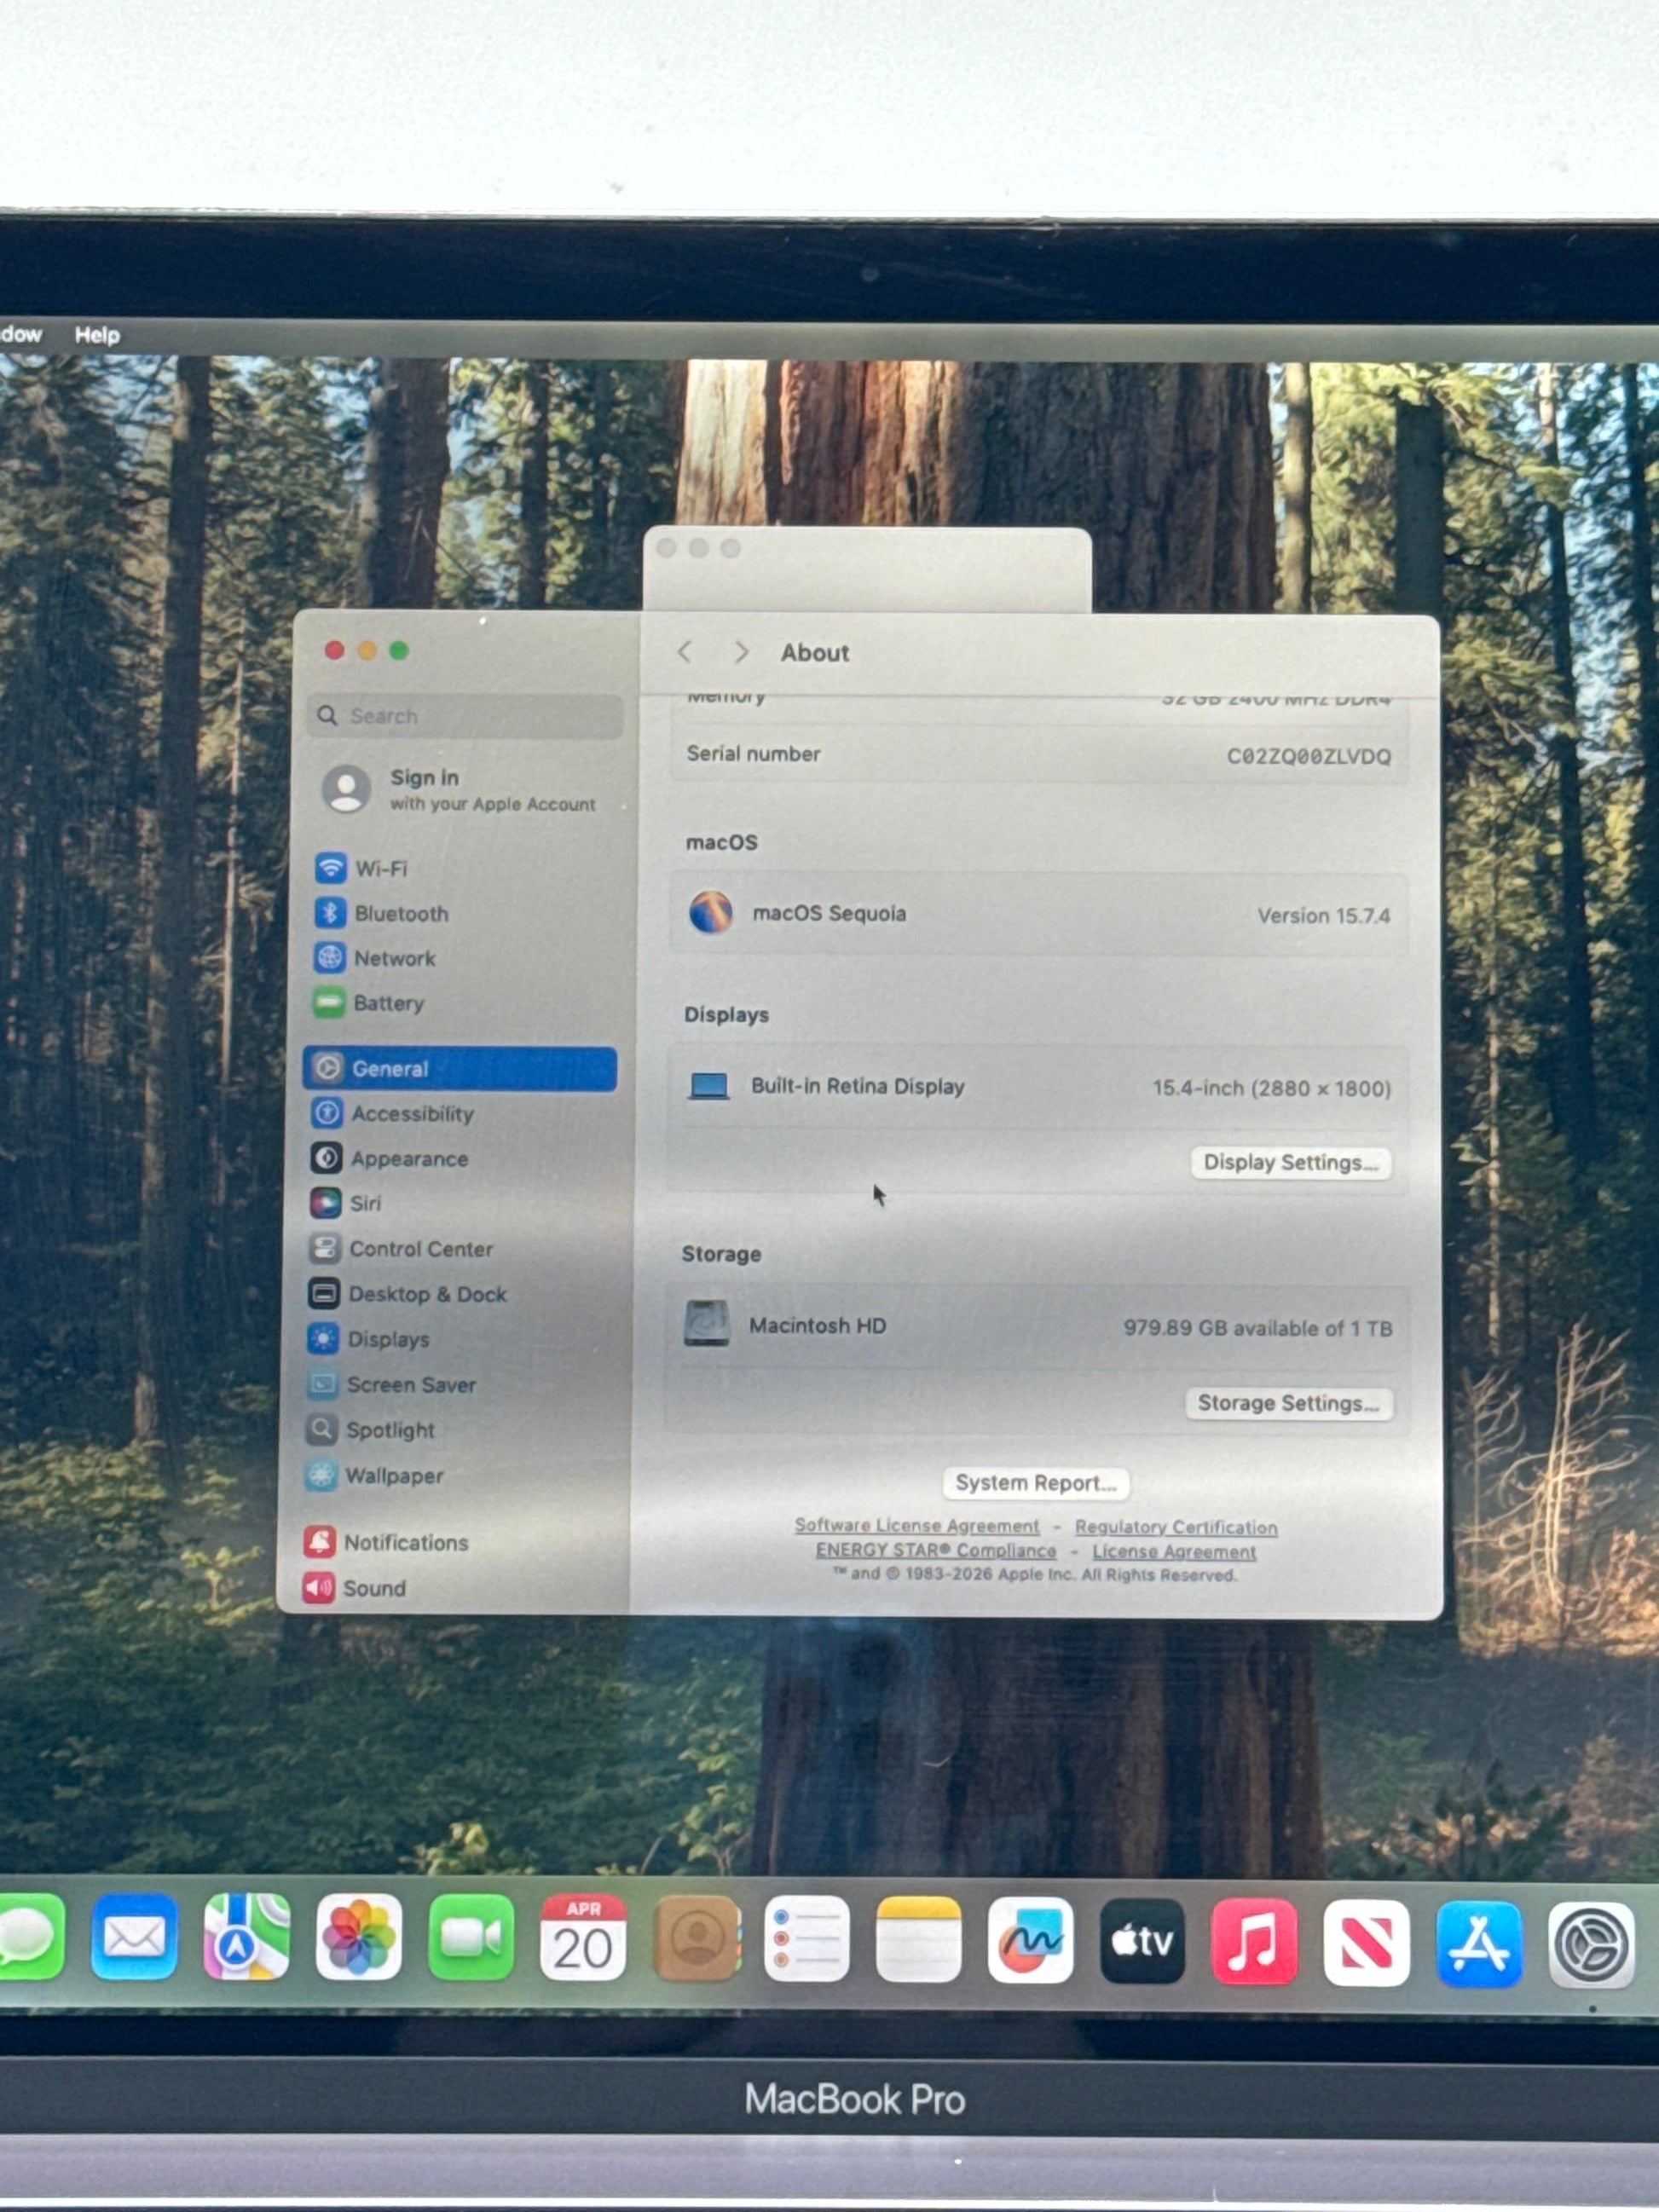Click the back navigation chevron
1659x2212 pixels.
[x=685, y=652]
